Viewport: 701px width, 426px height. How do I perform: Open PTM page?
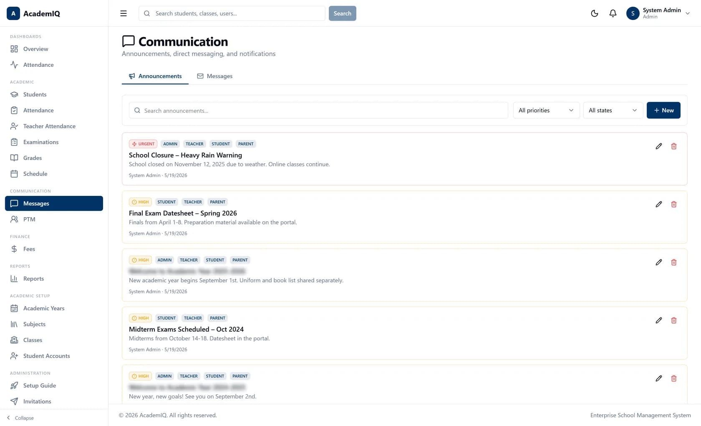(x=54, y=219)
